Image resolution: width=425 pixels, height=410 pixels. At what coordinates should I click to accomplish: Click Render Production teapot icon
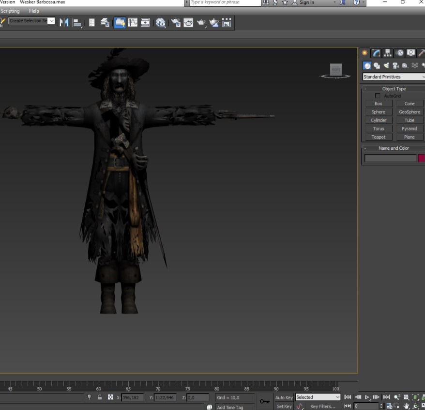click(201, 22)
